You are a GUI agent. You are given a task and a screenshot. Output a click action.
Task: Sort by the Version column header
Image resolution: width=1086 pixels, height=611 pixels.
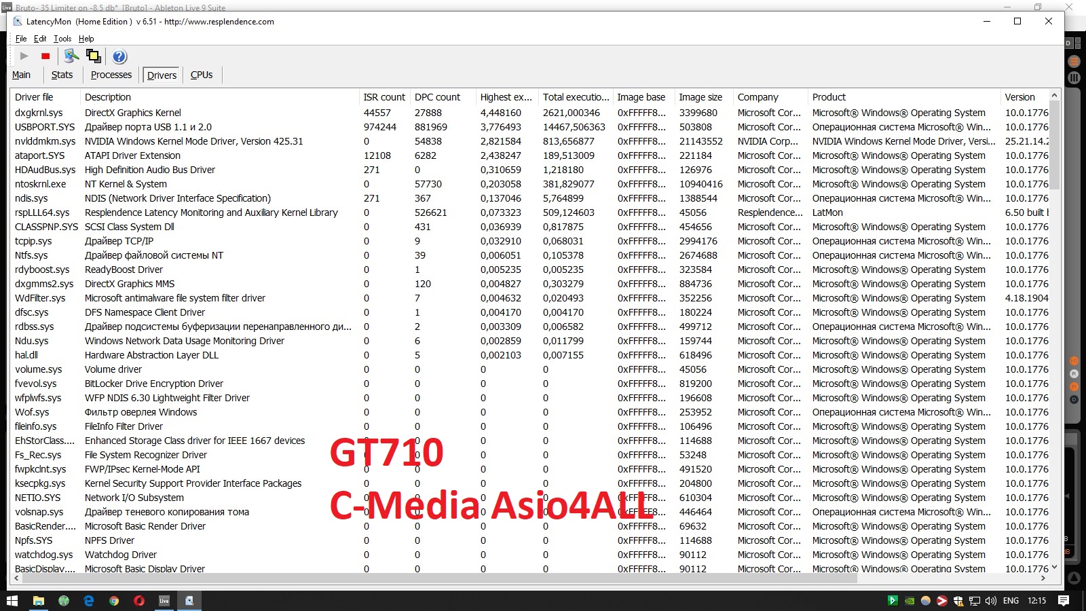pyautogui.click(x=1025, y=97)
